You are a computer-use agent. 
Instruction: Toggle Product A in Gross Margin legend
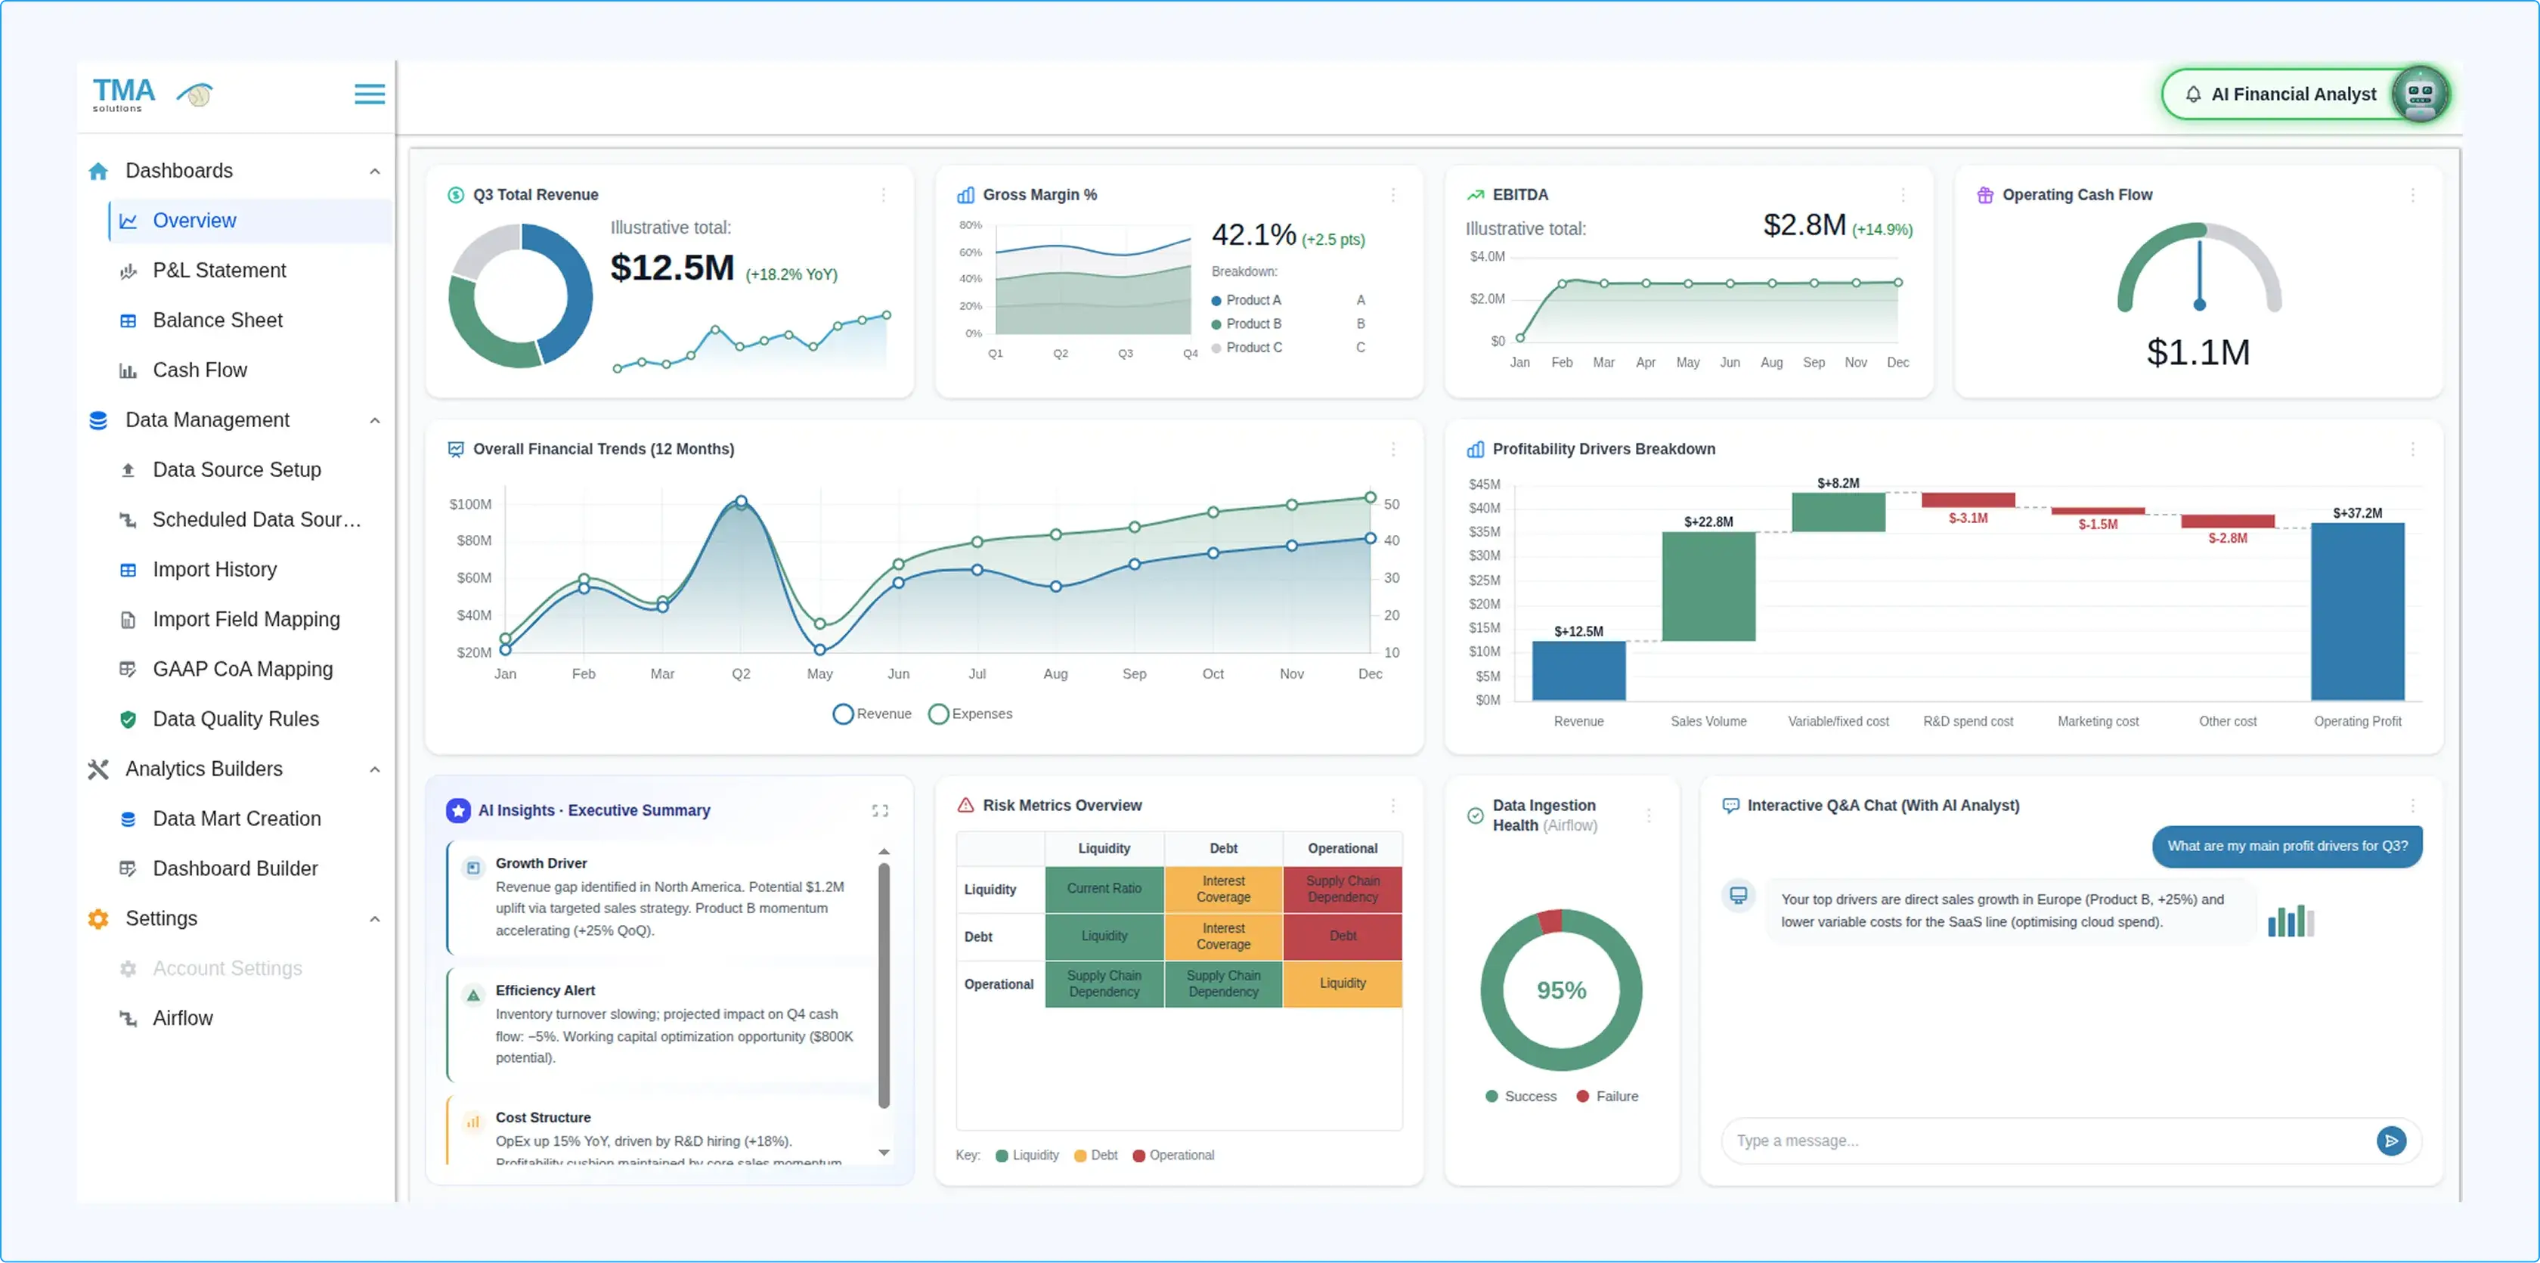click(1247, 301)
